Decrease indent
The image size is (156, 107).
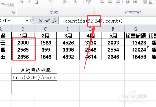128,2
